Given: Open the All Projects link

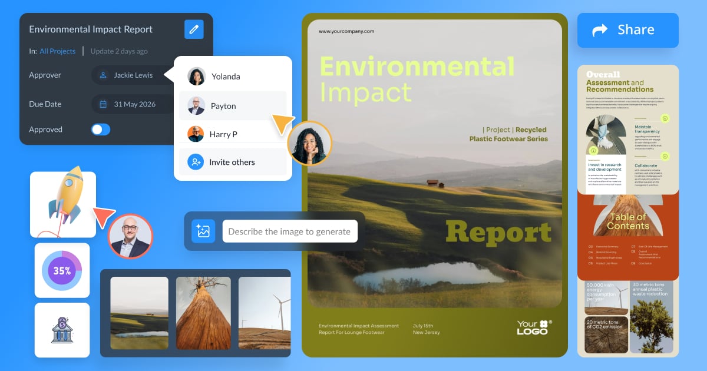Looking at the screenshot, I should [x=57, y=51].
